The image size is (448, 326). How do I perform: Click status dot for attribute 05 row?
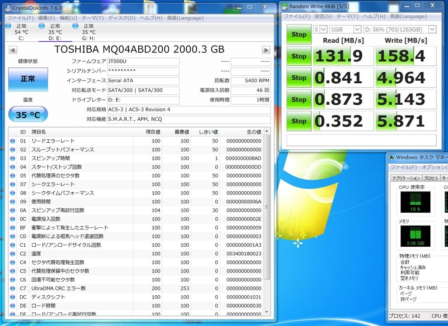(x=13, y=175)
